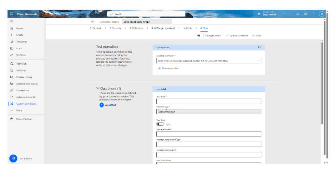The height and width of the screenshot is (191, 333).
Task: Collapse the Operations (1) section
Action: click(98, 88)
